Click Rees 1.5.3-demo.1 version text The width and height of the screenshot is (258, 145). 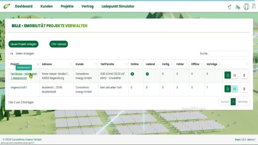245,140
